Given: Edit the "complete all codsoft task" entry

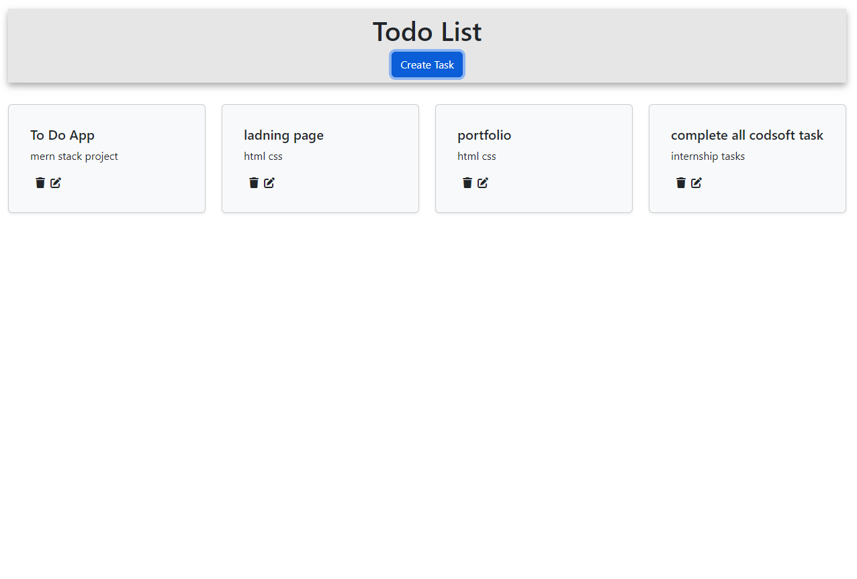Looking at the screenshot, I should click(x=696, y=183).
